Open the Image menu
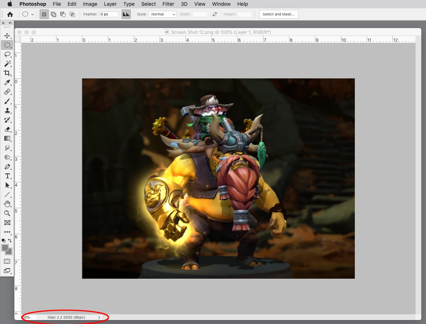 pos(90,4)
